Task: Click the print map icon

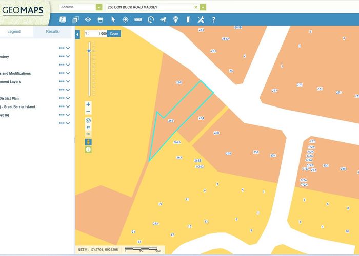Action: (101, 19)
